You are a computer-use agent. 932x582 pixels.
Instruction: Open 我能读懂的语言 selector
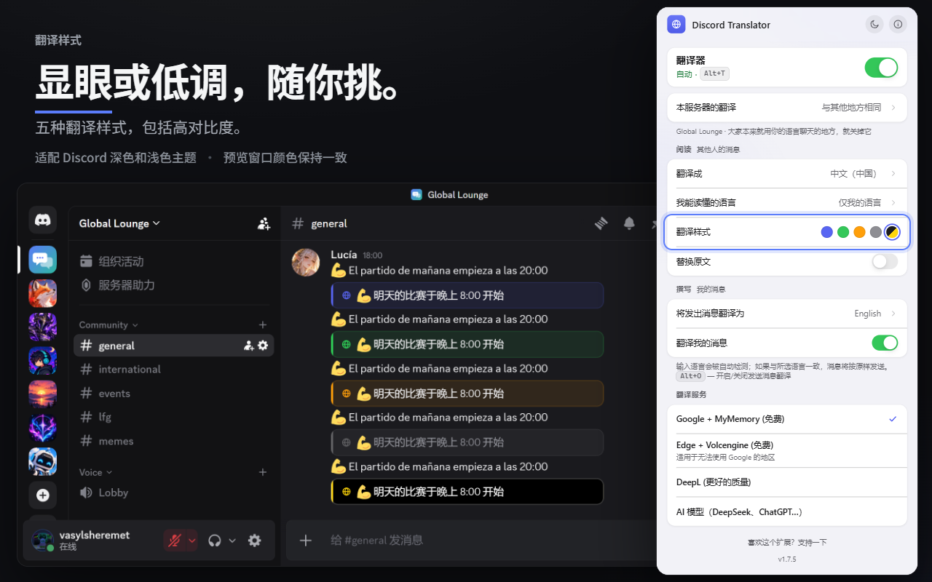[x=787, y=202]
